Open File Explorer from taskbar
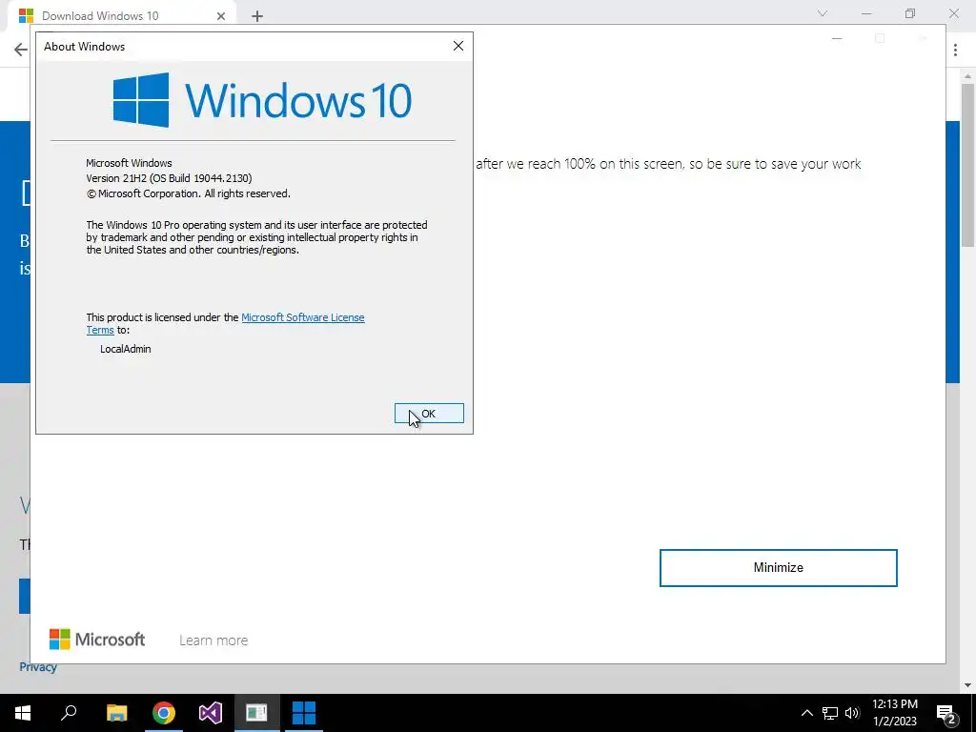Viewport: 976px width, 732px height. (116, 713)
